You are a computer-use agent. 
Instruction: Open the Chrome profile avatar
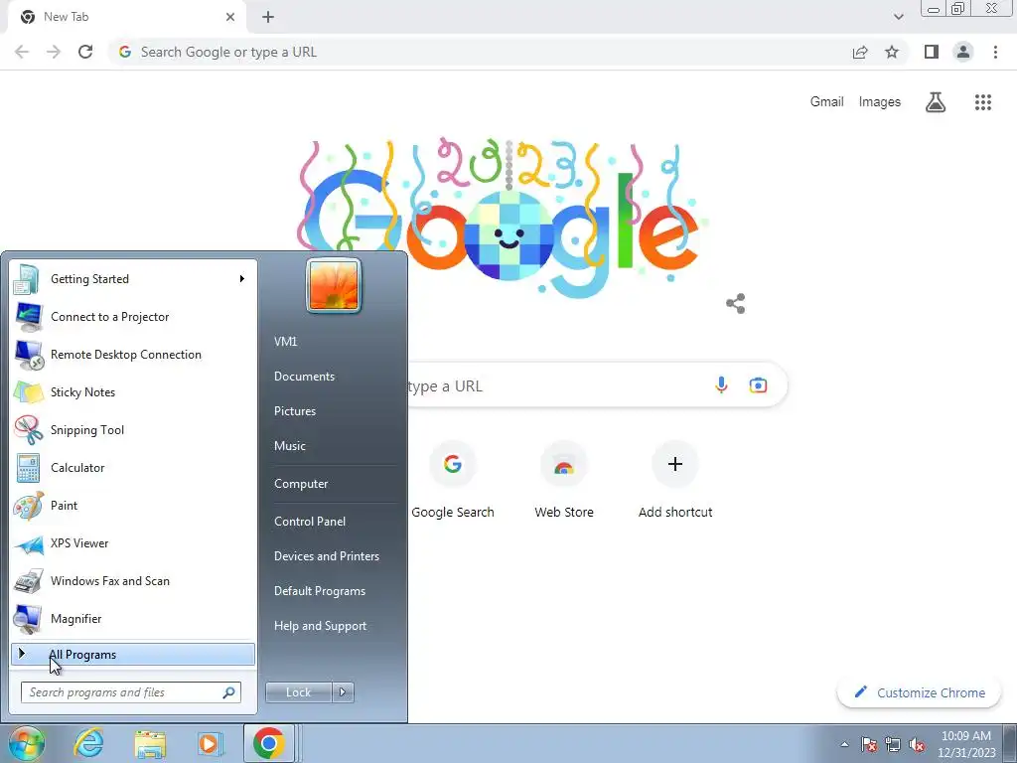(x=963, y=52)
